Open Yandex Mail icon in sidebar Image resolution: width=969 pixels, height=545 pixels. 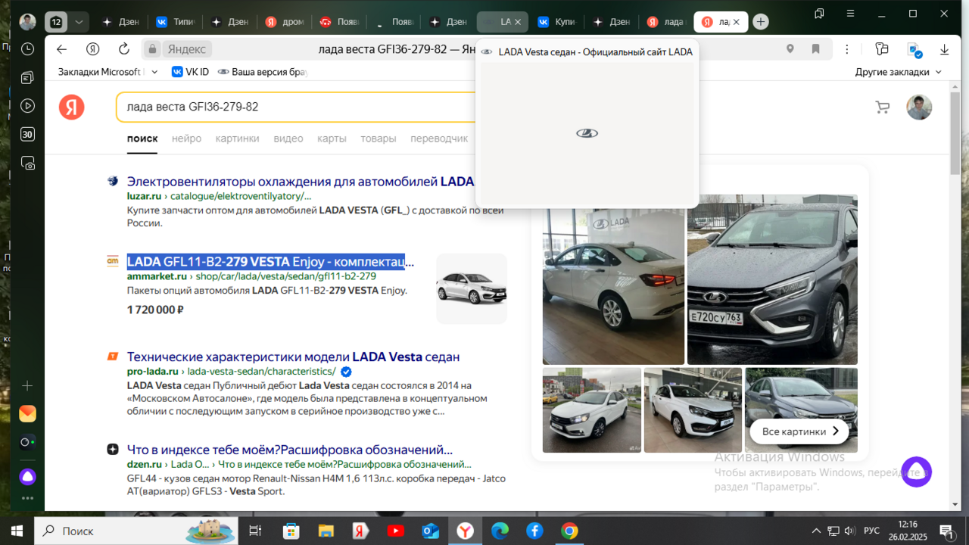tap(27, 413)
